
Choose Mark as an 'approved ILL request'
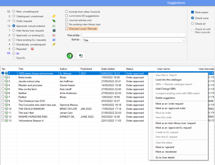point(174,128)
